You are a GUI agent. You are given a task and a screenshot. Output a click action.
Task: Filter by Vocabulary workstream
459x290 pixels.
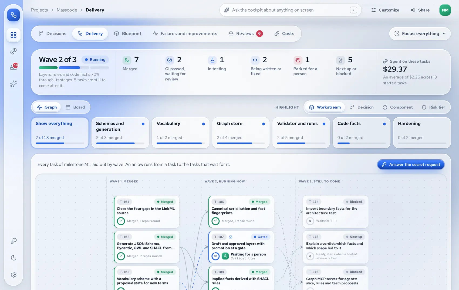(x=181, y=132)
